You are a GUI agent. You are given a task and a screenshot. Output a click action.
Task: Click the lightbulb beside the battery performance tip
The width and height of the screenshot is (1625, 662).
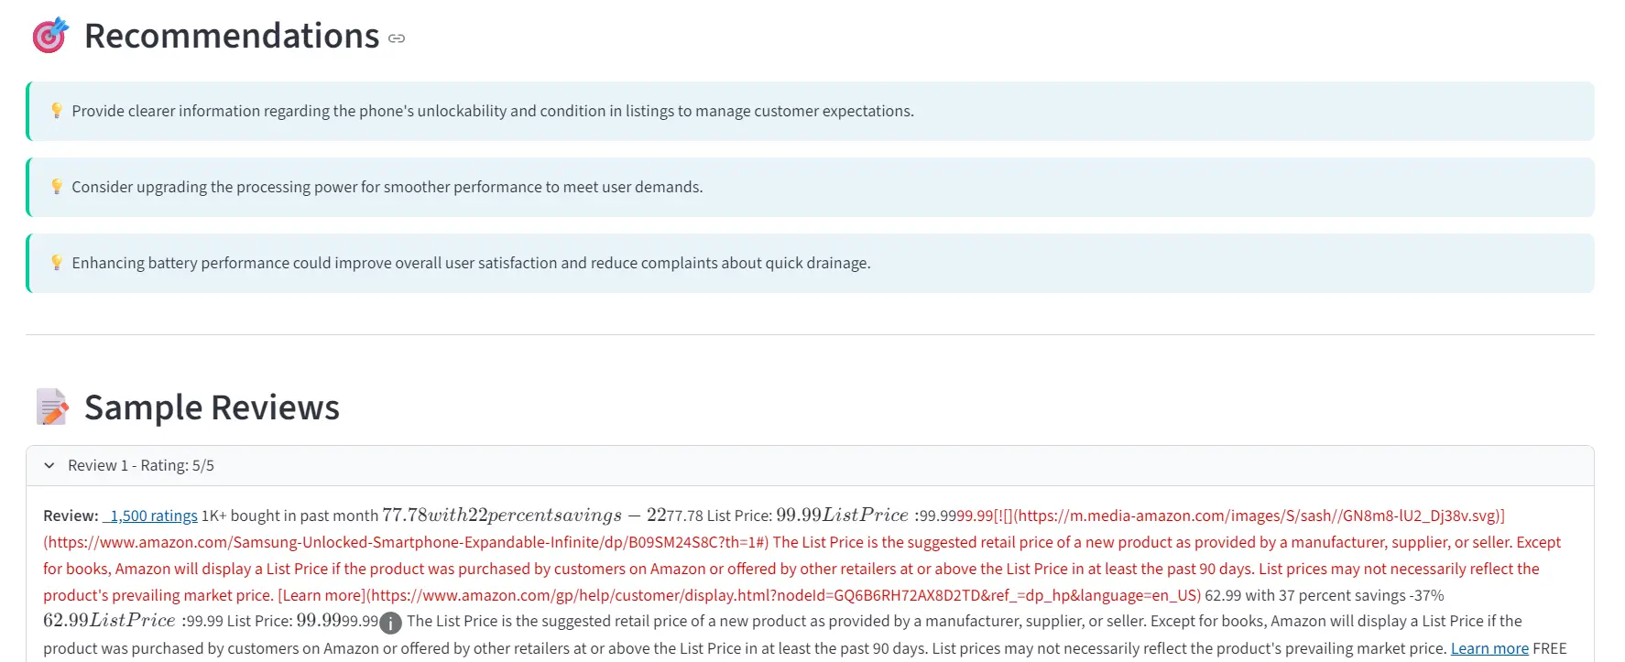click(57, 263)
